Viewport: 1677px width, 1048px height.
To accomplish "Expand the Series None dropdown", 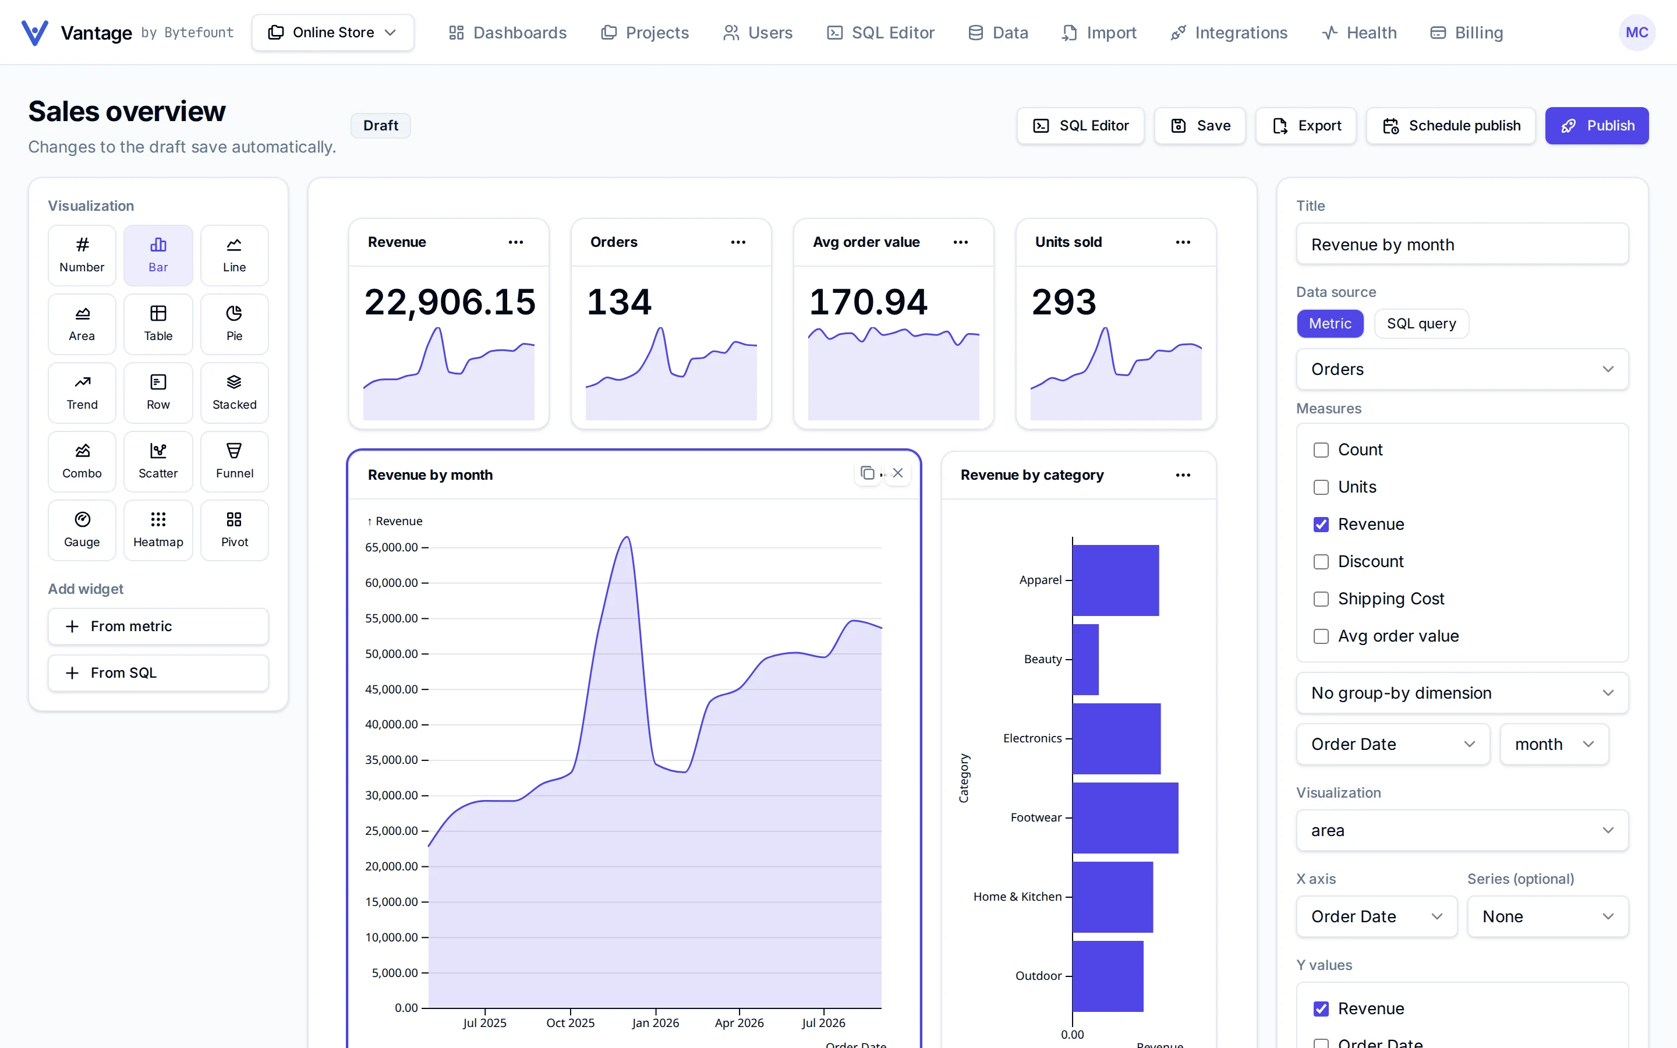I will pos(1547,916).
